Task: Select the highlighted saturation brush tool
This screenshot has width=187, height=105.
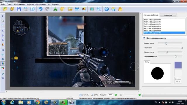Action: [3, 64]
